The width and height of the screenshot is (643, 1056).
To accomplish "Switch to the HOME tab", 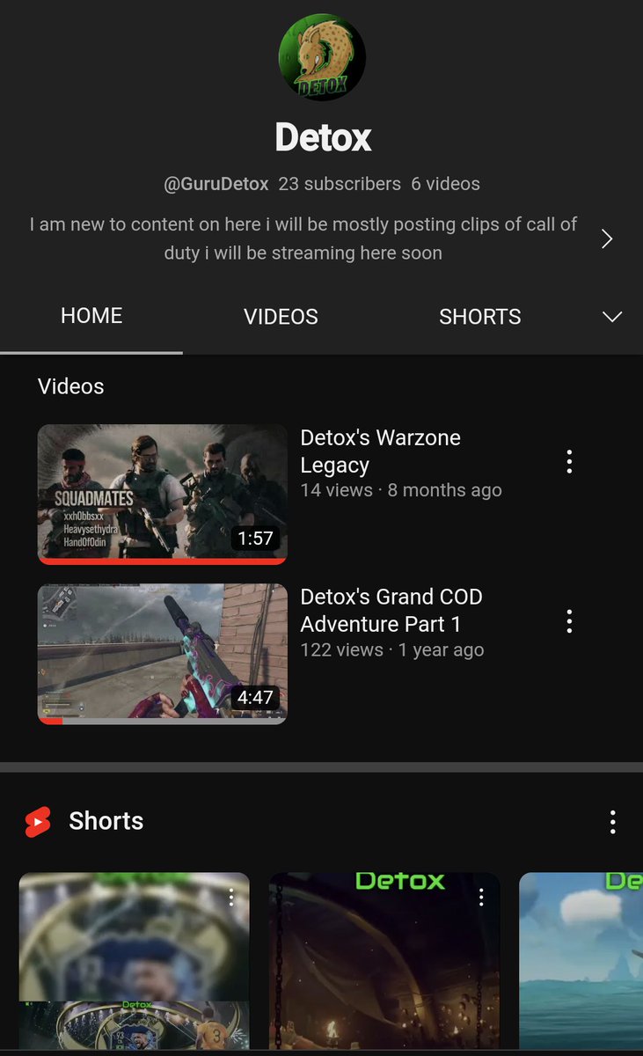I will pos(91,316).
